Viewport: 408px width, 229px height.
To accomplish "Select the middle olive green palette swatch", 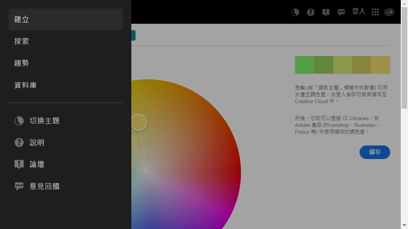I will 343,65.
